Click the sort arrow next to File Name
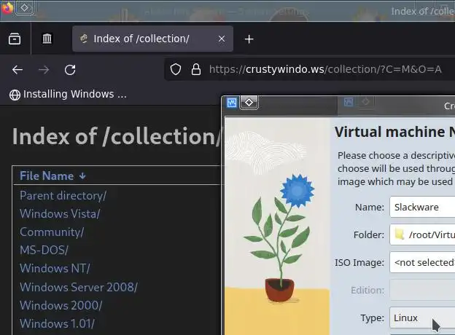 pos(82,176)
